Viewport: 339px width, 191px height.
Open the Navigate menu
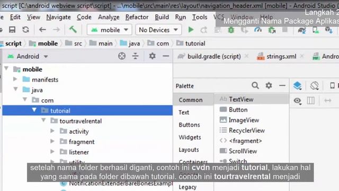pyautogui.click(x=58, y=17)
